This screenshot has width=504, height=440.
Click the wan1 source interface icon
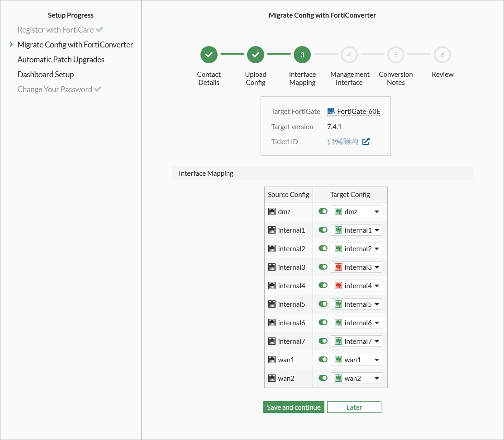(272, 360)
